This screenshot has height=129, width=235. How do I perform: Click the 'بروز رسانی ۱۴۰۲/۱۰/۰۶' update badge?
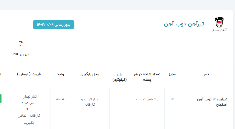[x=54, y=24]
